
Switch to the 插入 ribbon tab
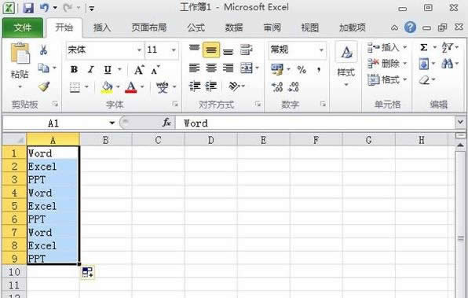tap(102, 28)
